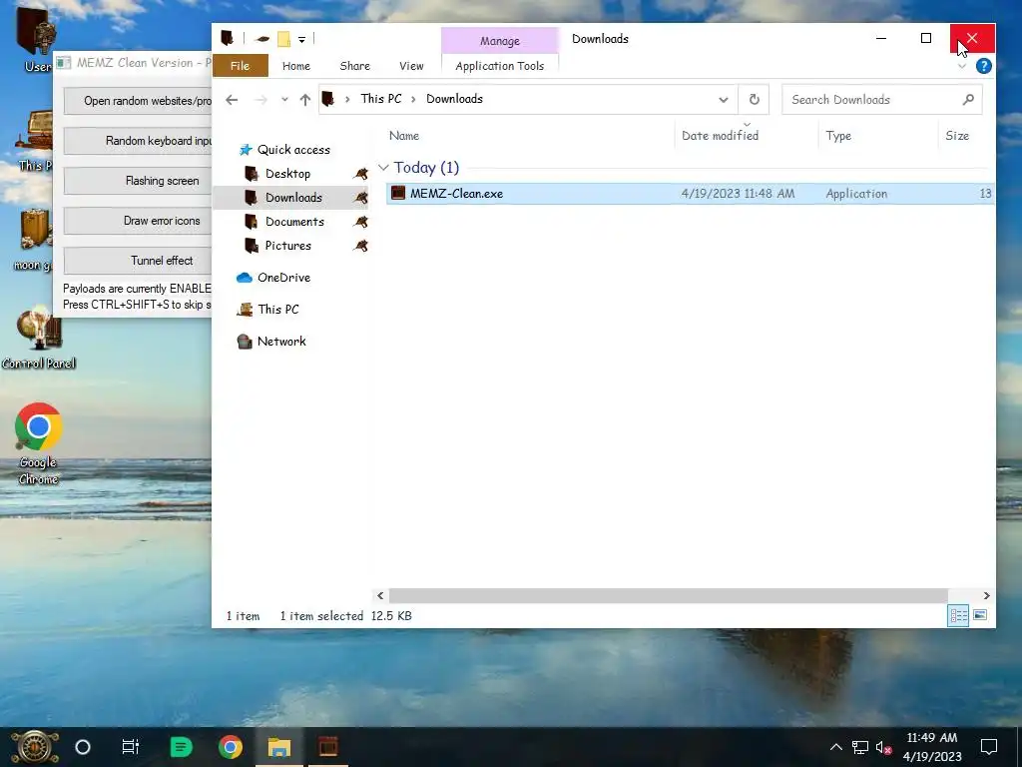The width and height of the screenshot is (1022, 767).
Task: Click Tunnel effect in MEMZ window
Action: click(138, 261)
